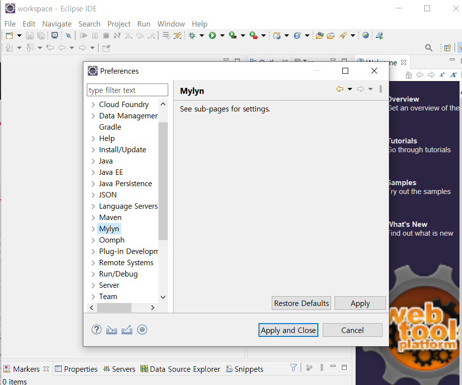Click the back arrow in Preferences header

(339, 89)
